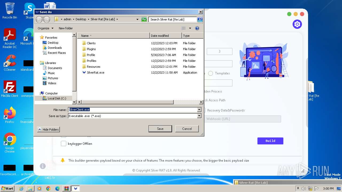Viewport: 342px width, 192px height.
Task: Click New folder in toolbar
Action: [66, 28]
